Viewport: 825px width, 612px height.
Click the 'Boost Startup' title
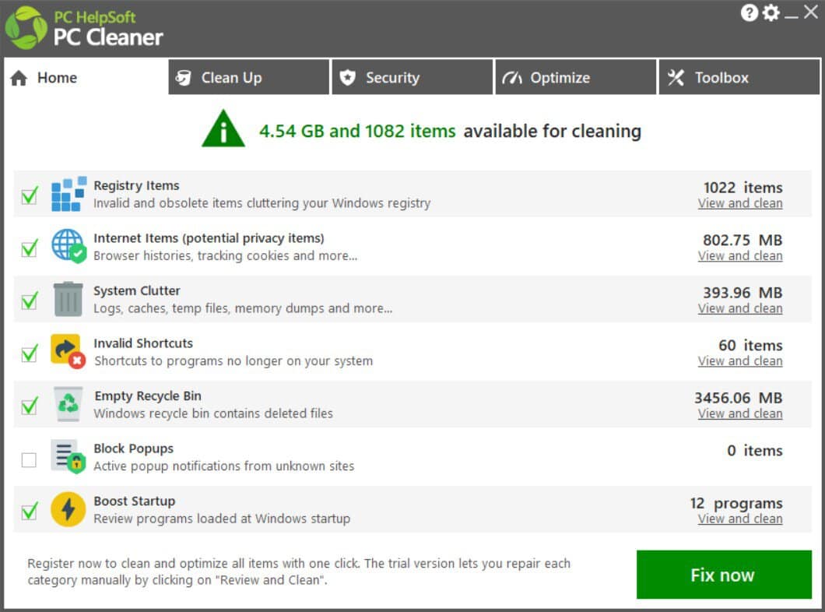134,501
